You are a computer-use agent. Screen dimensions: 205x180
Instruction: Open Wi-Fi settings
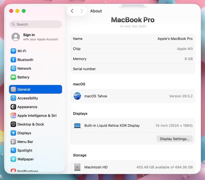(x=36, y=51)
